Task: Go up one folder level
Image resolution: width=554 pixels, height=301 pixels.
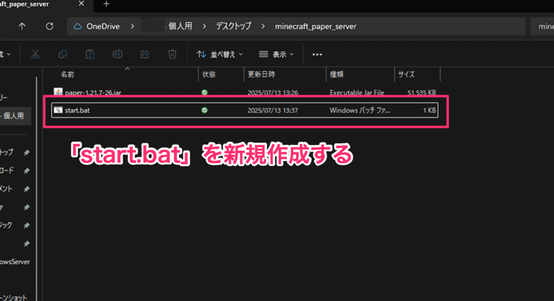Action: click(x=22, y=26)
